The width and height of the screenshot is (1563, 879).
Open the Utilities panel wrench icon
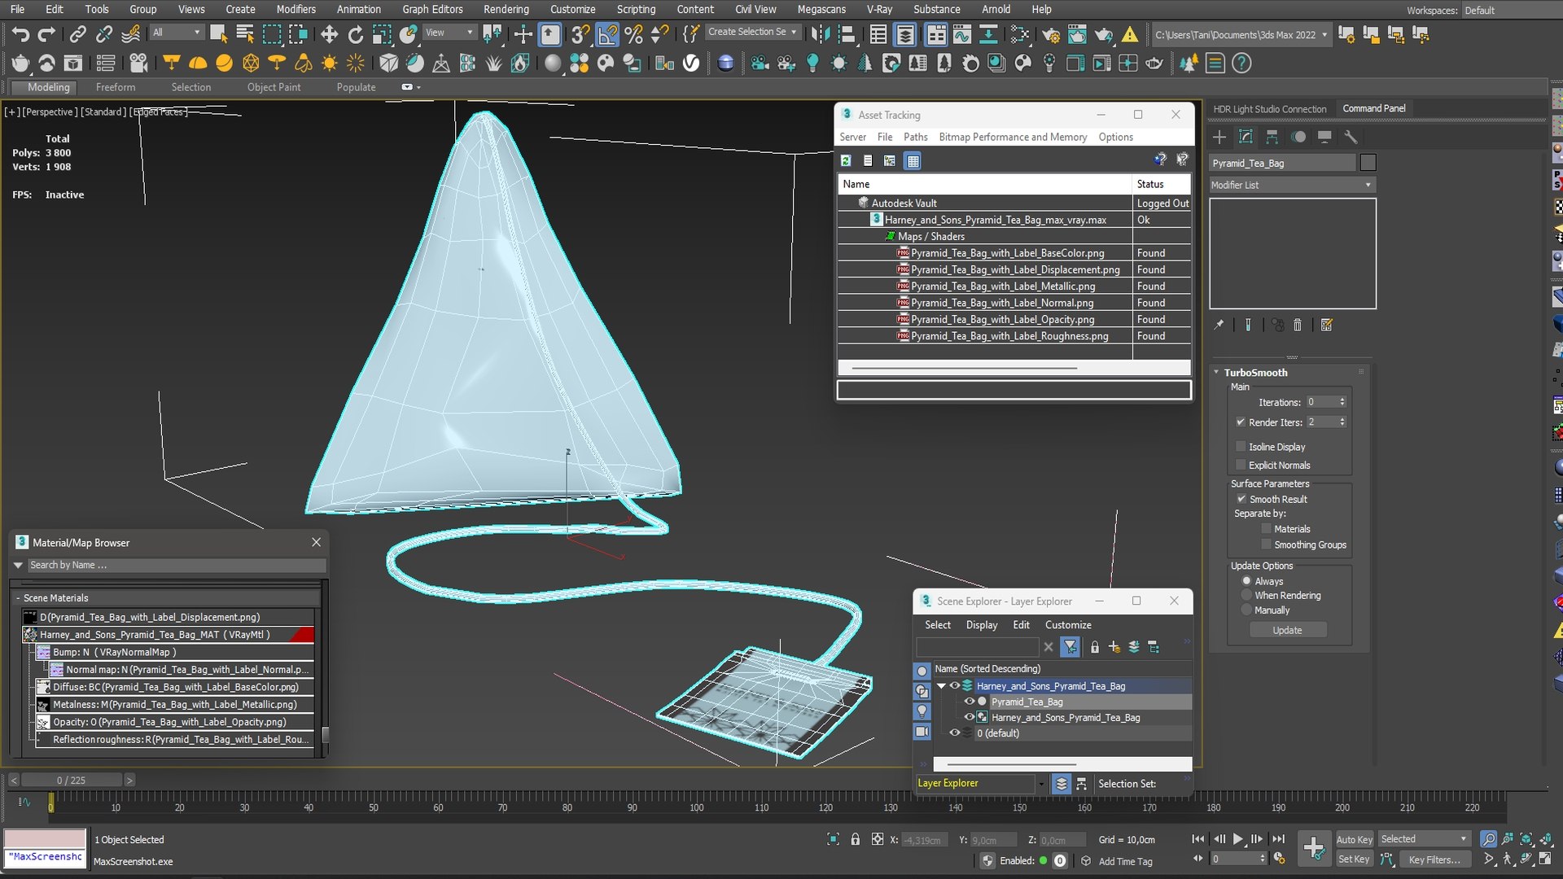point(1351,137)
